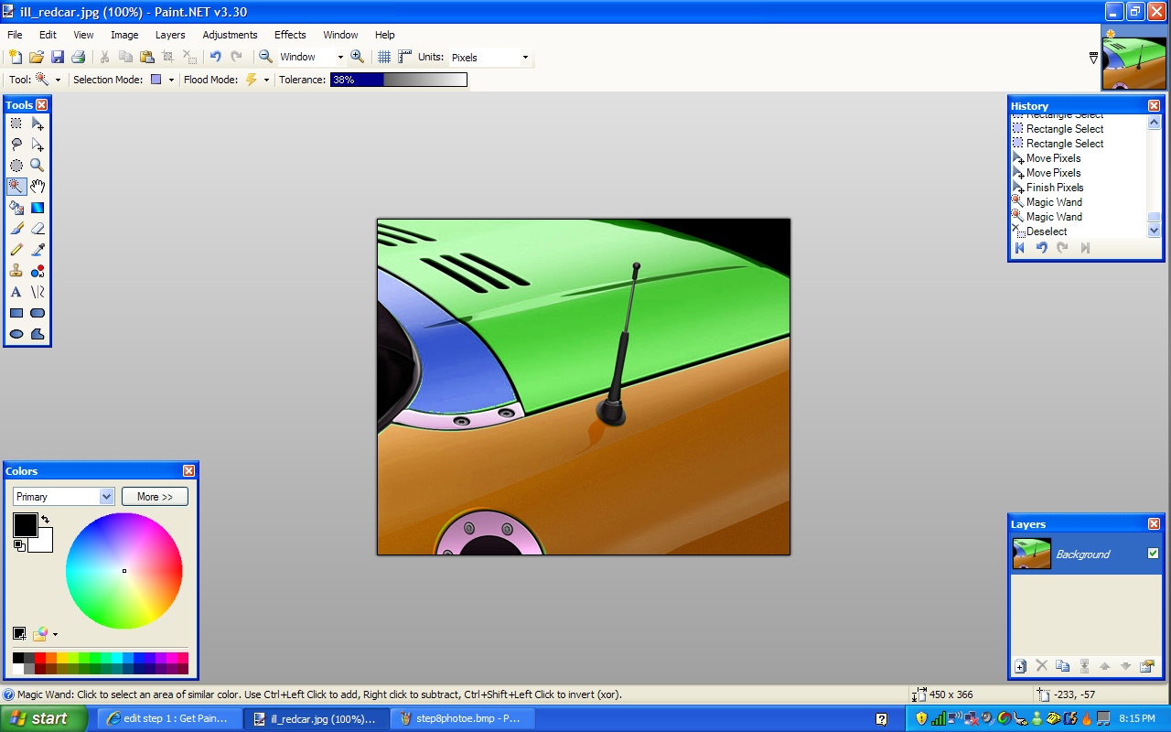1171x732 pixels.
Task: Choose the Clone Stamp tool
Action: pyautogui.click(x=16, y=271)
